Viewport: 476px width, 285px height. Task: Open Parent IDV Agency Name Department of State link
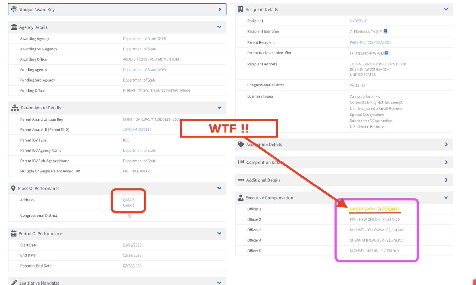(x=139, y=151)
